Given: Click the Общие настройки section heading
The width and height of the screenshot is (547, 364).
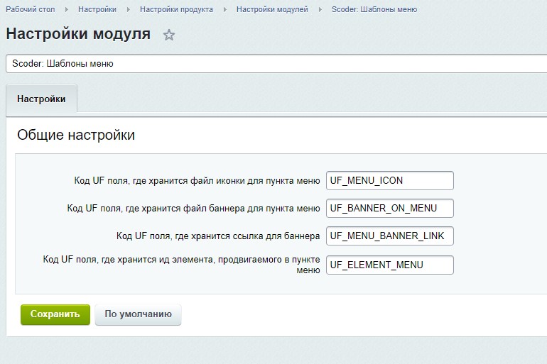Looking at the screenshot, I should point(76,135).
